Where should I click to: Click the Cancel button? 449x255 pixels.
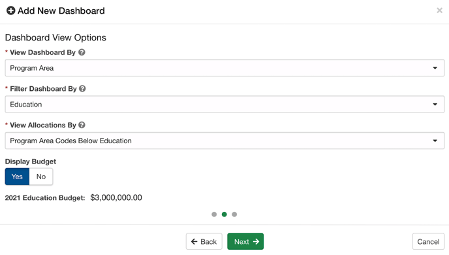tap(428, 241)
